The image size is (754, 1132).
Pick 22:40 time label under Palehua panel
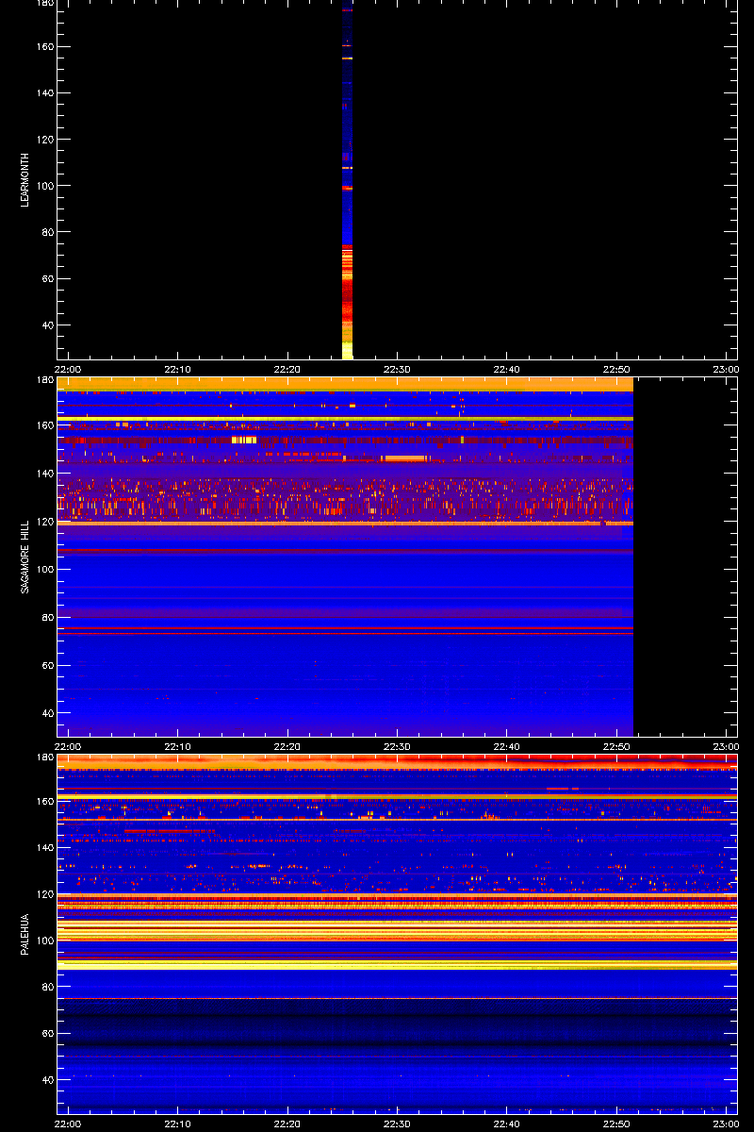[506, 1124]
